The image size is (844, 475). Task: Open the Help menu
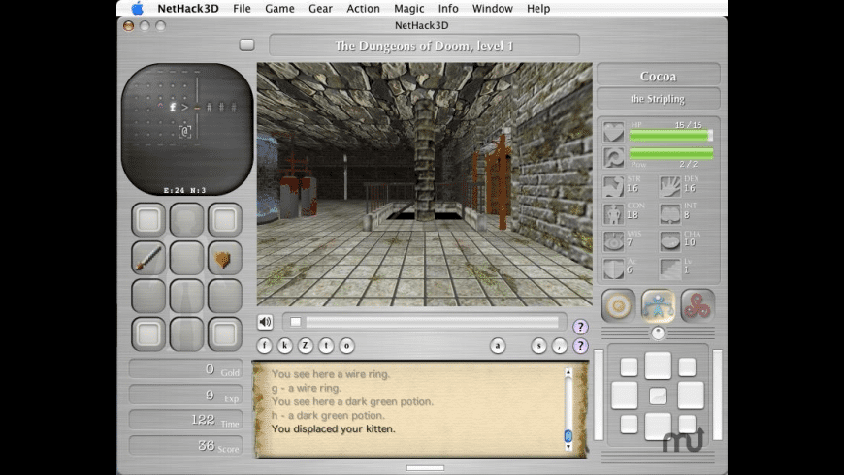[538, 8]
